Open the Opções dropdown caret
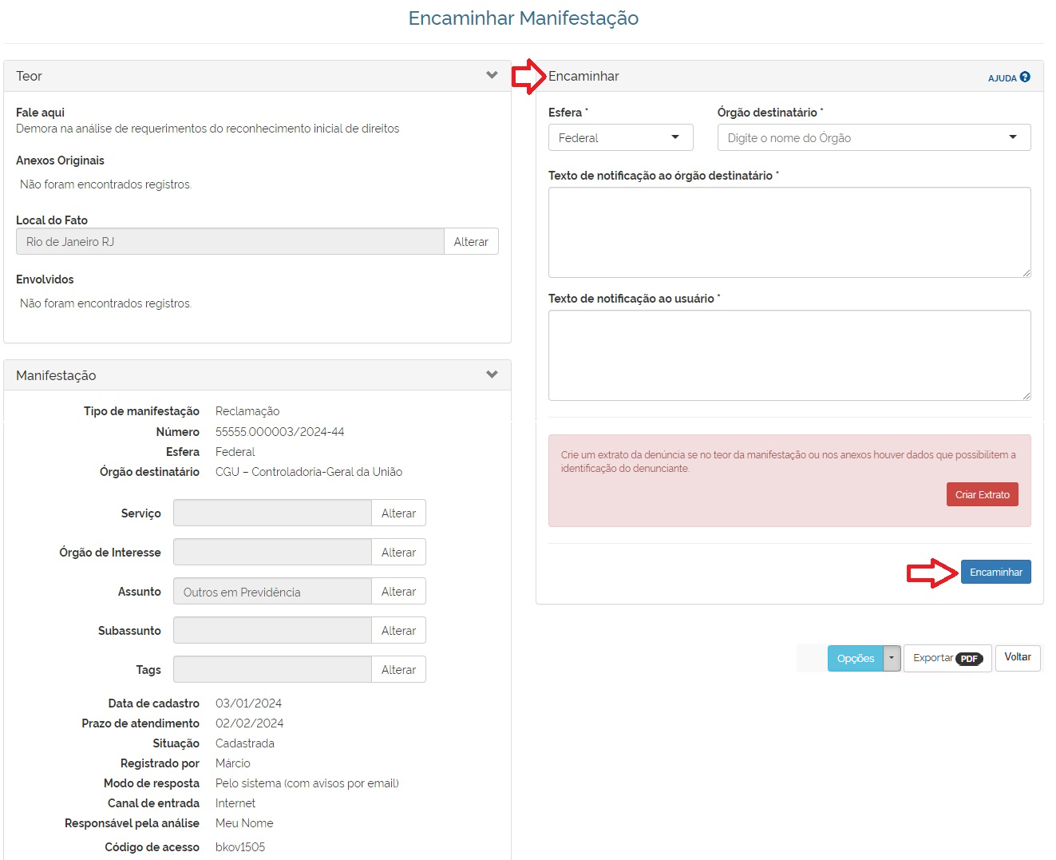This screenshot has width=1056, height=860. point(892,658)
